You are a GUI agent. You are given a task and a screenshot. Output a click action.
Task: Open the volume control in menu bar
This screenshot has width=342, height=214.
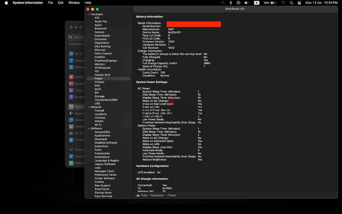coord(247,2)
